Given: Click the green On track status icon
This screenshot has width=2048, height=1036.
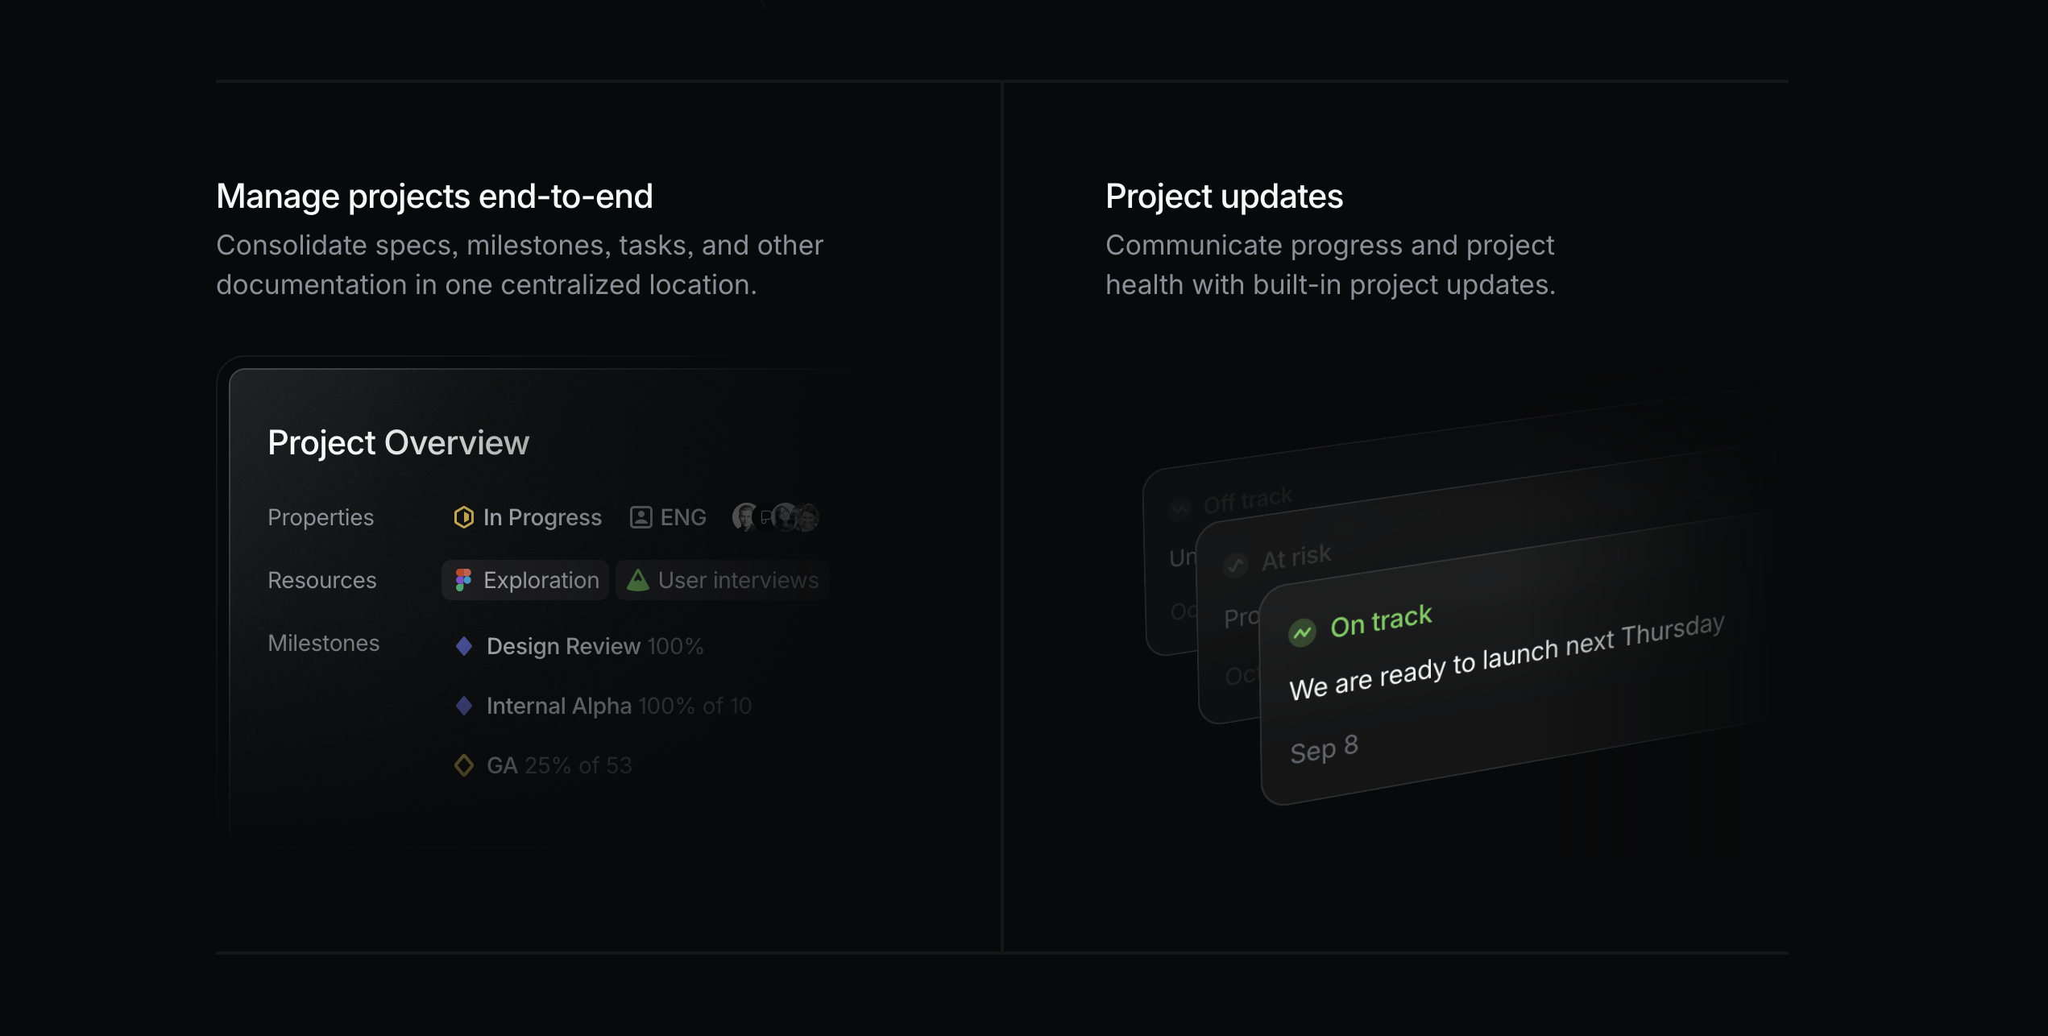Looking at the screenshot, I should [x=1302, y=633].
